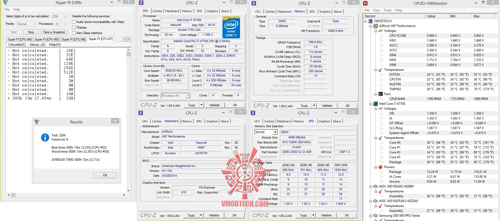Click the Voltages icon under ASRock H97 Performance
This screenshot has height=221, width=500.
click(381, 31)
